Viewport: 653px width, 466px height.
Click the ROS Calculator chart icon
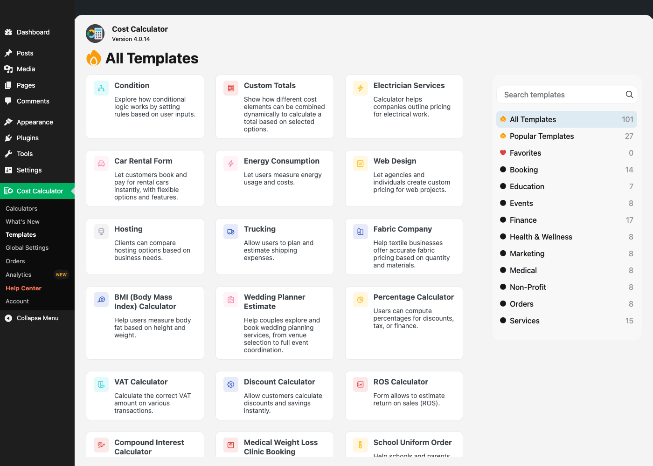point(361,384)
